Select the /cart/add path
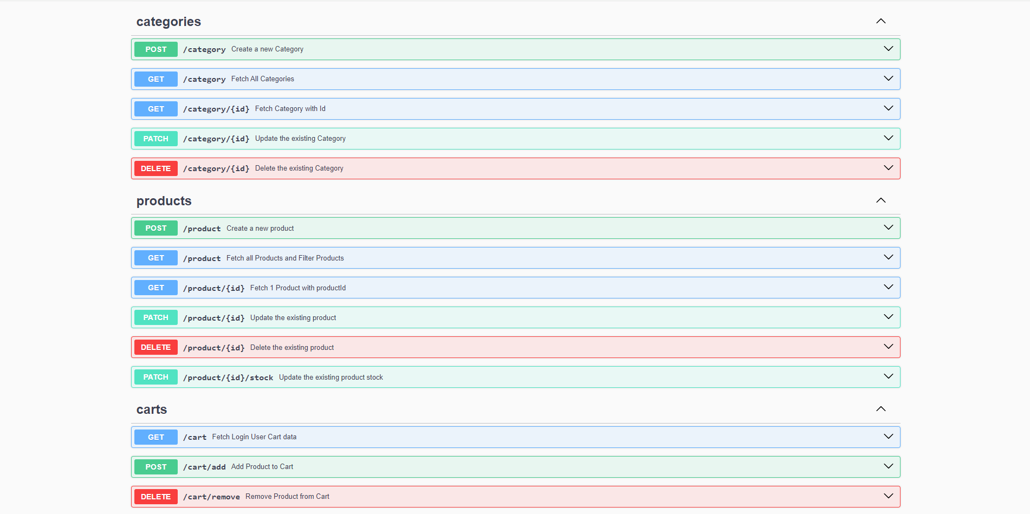The height and width of the screenshot is (514, 1030). 204,467
